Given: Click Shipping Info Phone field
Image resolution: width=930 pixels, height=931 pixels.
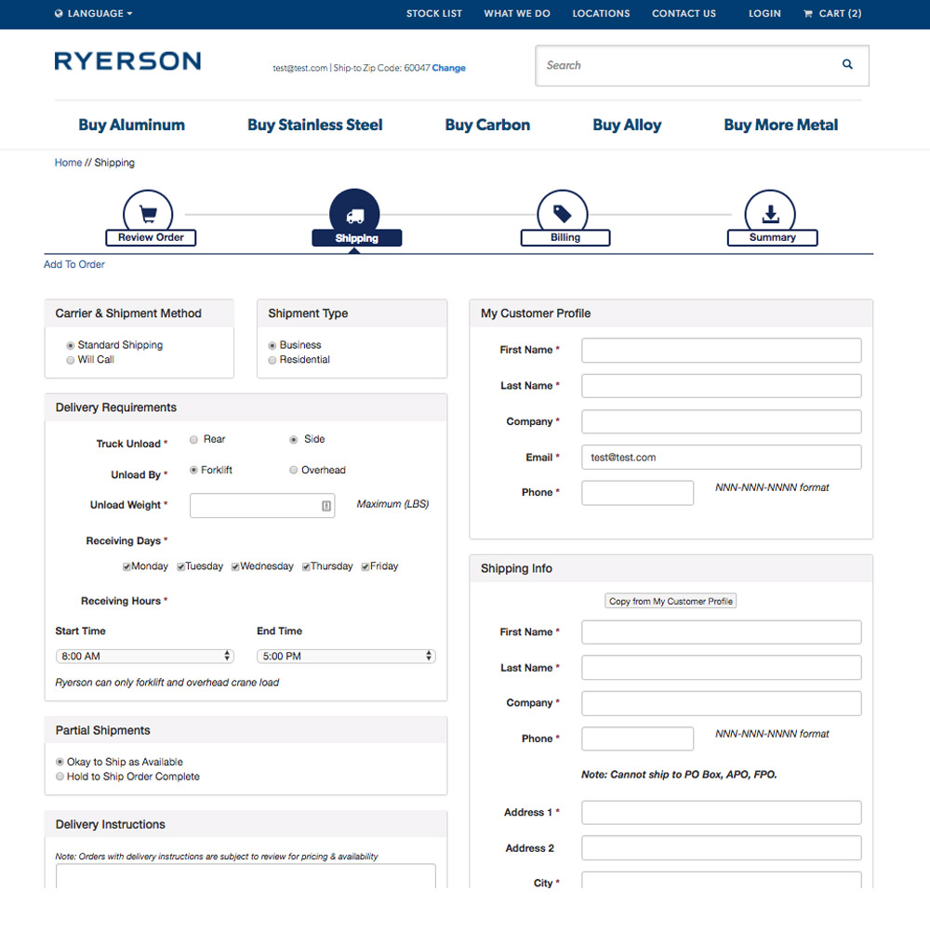Looking at the screenshot, I should [x=637, y=738].
